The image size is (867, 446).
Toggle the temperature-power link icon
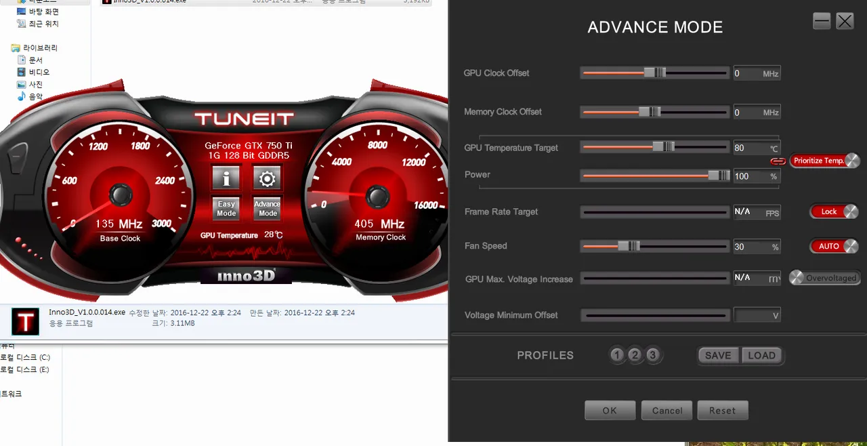point(778,161)
